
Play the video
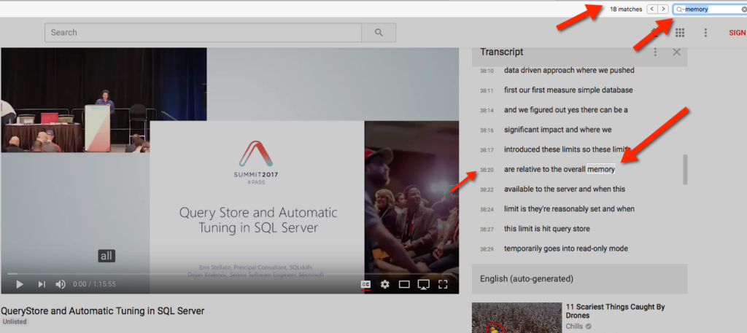pos(20,284)
